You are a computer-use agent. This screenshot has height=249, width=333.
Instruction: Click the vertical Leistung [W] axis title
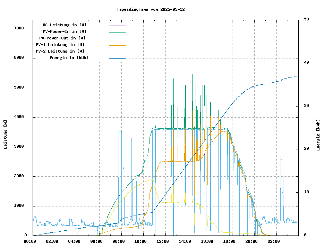point(6,135)
